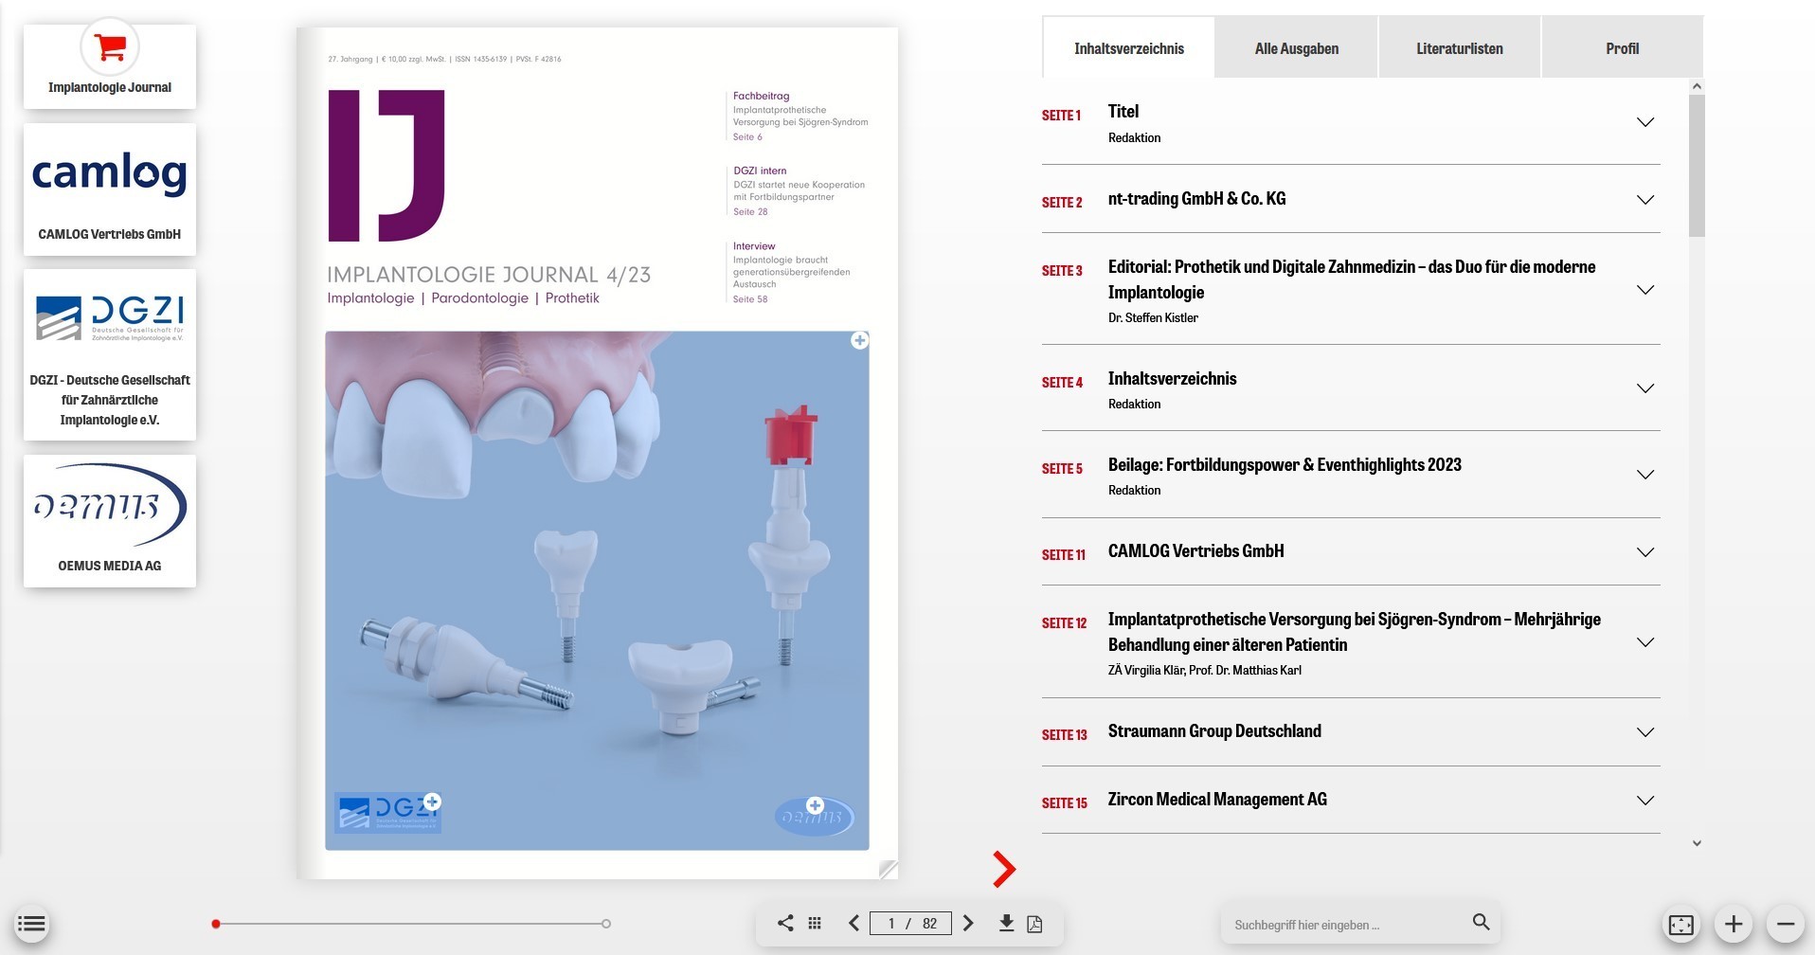
Task: Click the middle of the page progress slider
Action: (411, 924)
